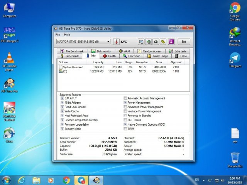Switch to the Health tab
247x185 pixels.
click(x=109, y=56)
